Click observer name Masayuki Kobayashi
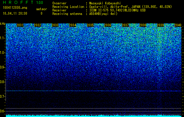Viewport: 184px width, 117px height. click(105, 3)
